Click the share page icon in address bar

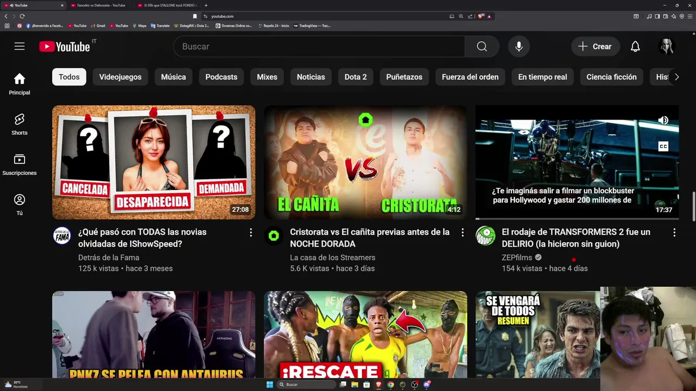pos(470,16)
